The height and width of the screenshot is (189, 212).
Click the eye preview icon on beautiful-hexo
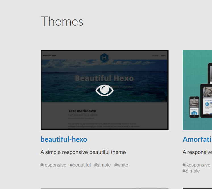[x=104, y=91]
